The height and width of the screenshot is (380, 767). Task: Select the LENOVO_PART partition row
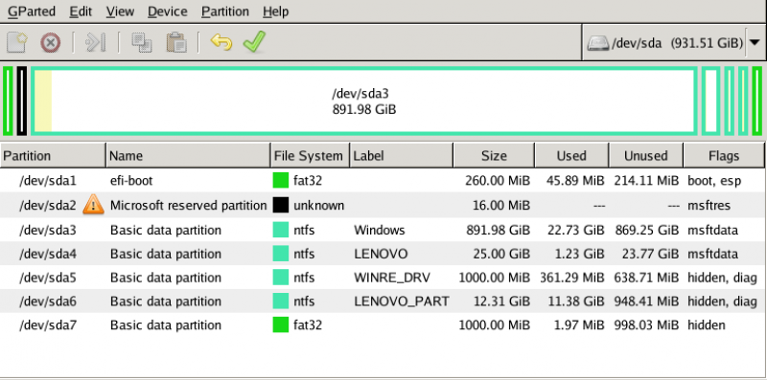click(x=382, y=302)
